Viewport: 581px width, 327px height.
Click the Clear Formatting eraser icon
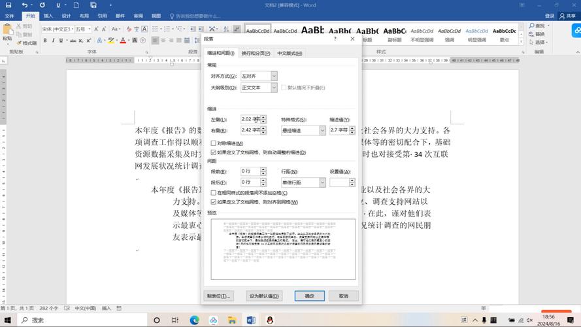[129, 29]
